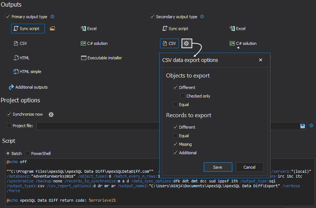
Task: Enable Checked only checkbox
Action: 183,96
